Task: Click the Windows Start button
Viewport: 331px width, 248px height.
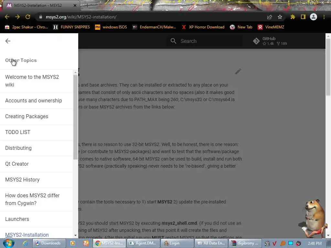Action: 8,243
